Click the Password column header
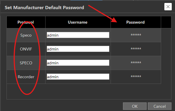The height and width of the screenshot is (111, 175). click(x=136, y=22)
